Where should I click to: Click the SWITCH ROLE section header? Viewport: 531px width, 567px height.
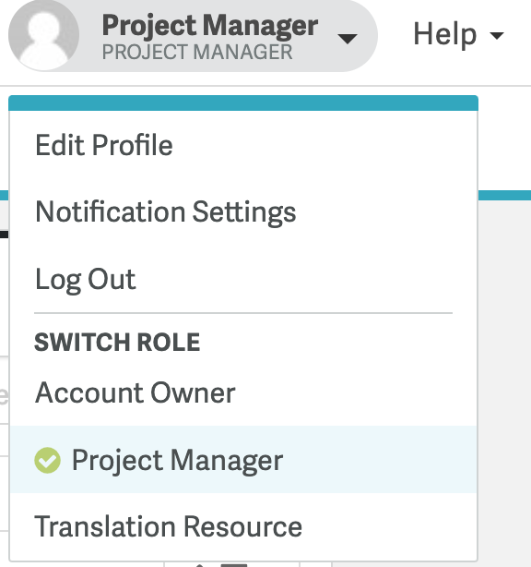(117, 342)
